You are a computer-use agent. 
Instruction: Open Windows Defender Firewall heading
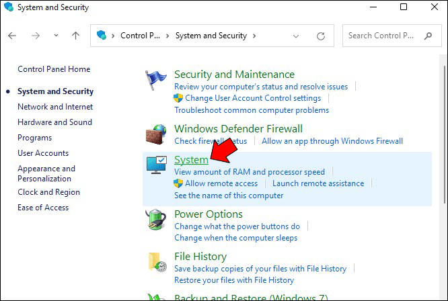click(238, 129)
